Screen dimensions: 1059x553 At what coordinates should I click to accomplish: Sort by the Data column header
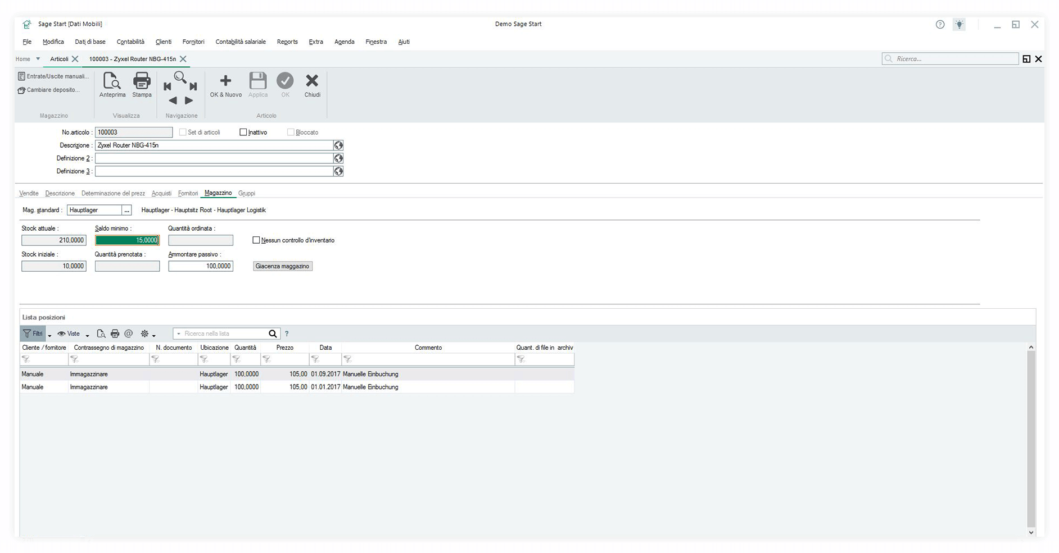tap(325, 348)
